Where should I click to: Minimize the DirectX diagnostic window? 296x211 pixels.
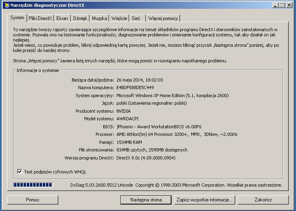tap(276, 5)
